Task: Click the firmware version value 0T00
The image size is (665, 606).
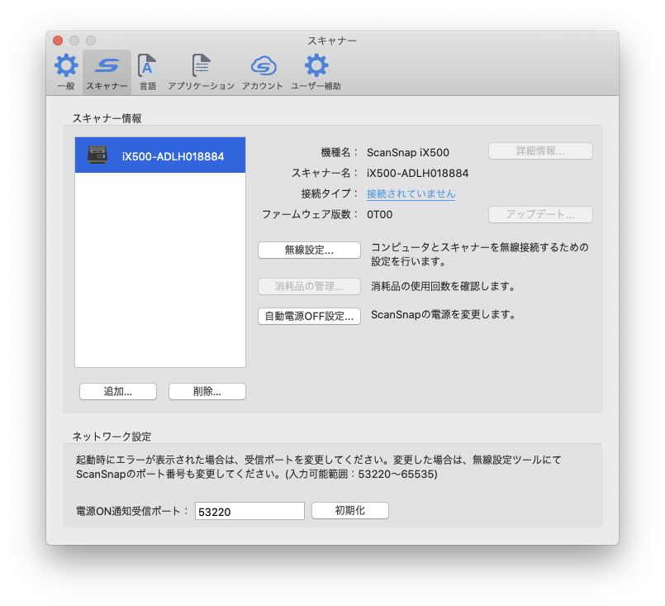Action: coord(379,215)
